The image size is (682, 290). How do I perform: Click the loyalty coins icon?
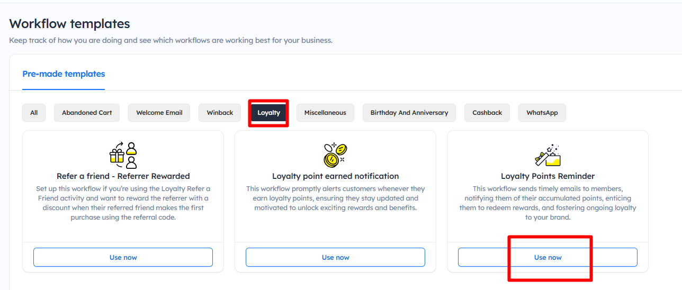(335, 155)
